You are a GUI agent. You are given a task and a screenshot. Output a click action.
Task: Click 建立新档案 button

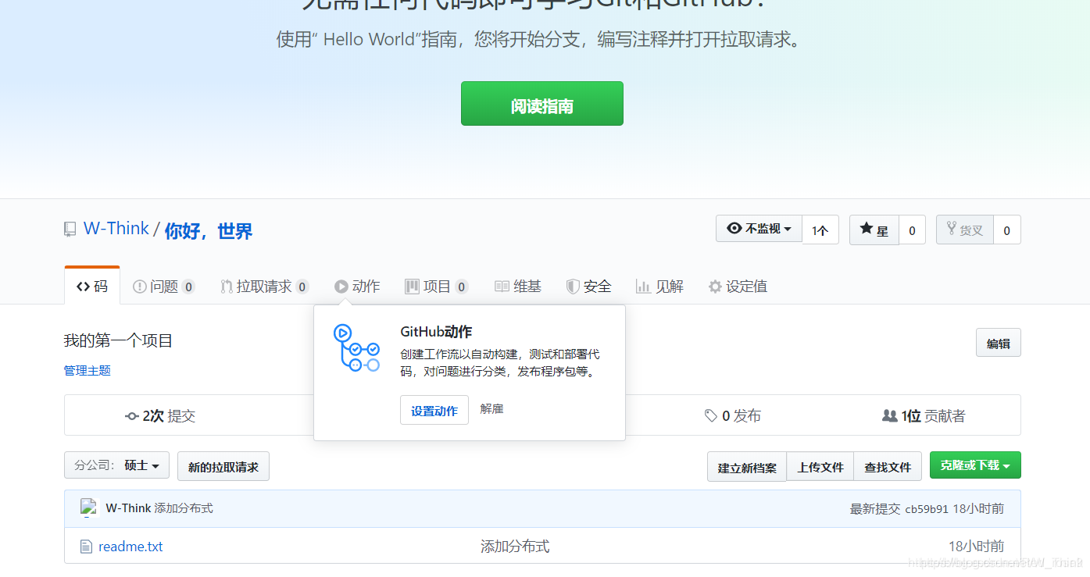[x=747, y=467]
